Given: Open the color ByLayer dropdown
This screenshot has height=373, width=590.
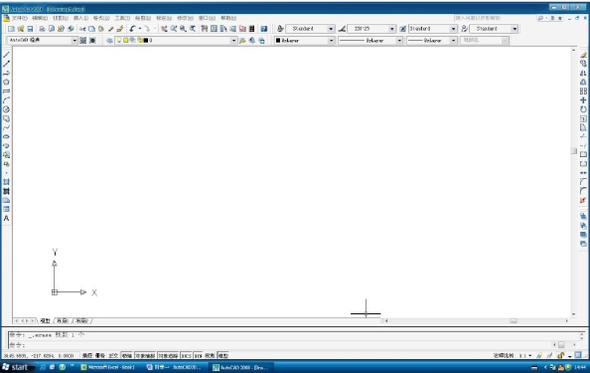Looking at the screenshot, I should [x=304, y=41].
